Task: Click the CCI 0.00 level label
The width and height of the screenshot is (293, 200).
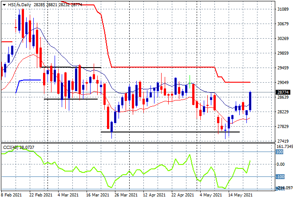Action: [x=281, y=164]
